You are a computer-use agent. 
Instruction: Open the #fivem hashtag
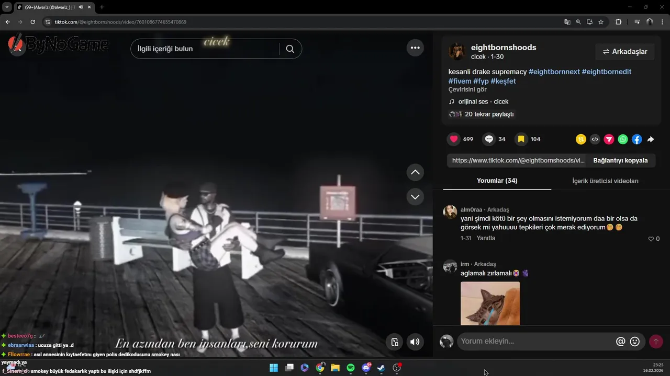pyautogui.click(x=460, y=81)
